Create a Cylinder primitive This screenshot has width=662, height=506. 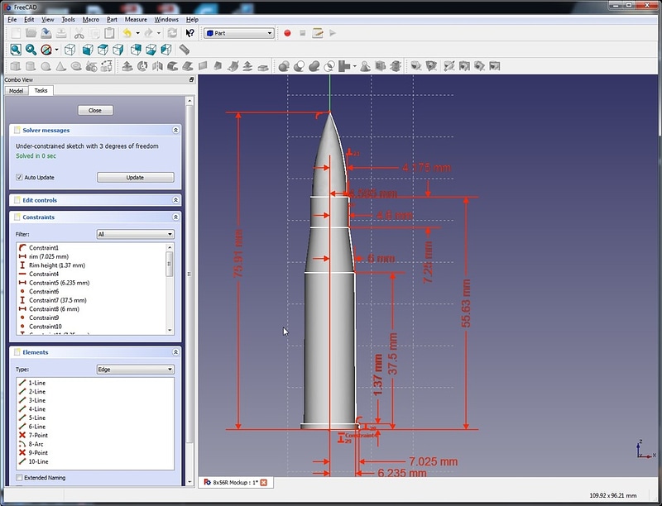coord(31,66)
